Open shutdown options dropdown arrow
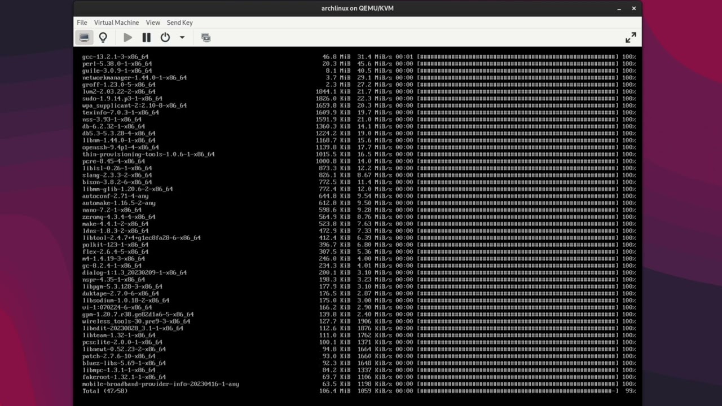 pos(182,38)
